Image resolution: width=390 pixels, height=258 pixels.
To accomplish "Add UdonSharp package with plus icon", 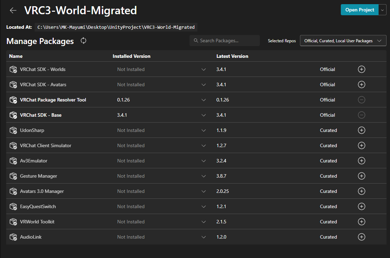I will coord(361,130).
